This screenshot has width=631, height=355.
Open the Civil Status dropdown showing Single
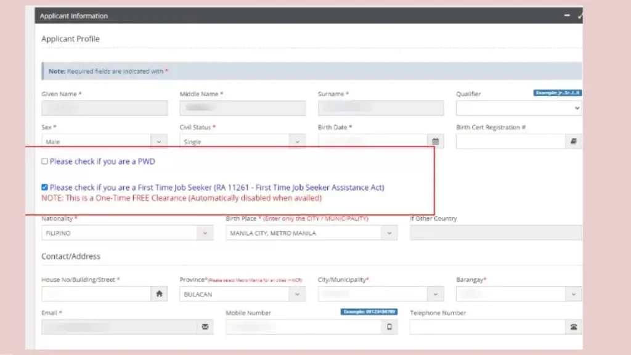click(242, 141)
